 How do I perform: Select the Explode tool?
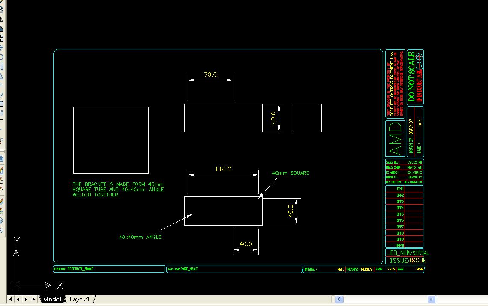2,141
